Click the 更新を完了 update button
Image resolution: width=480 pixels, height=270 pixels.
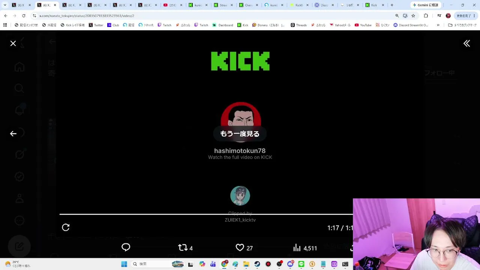click(x=466, y=16)
